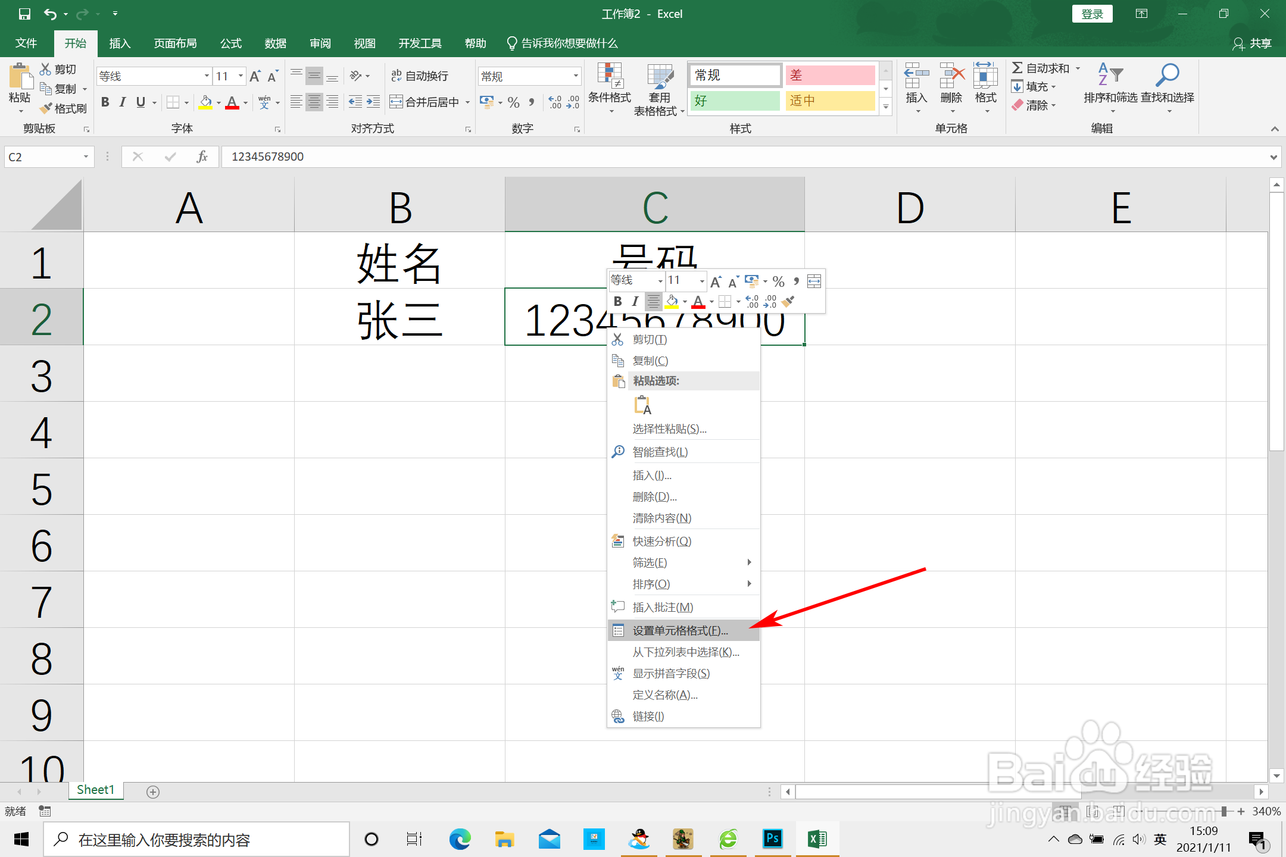Choose 设置单元格格式 in the context menu
This screenshot has width=1286, height=857.
point(679,630)
